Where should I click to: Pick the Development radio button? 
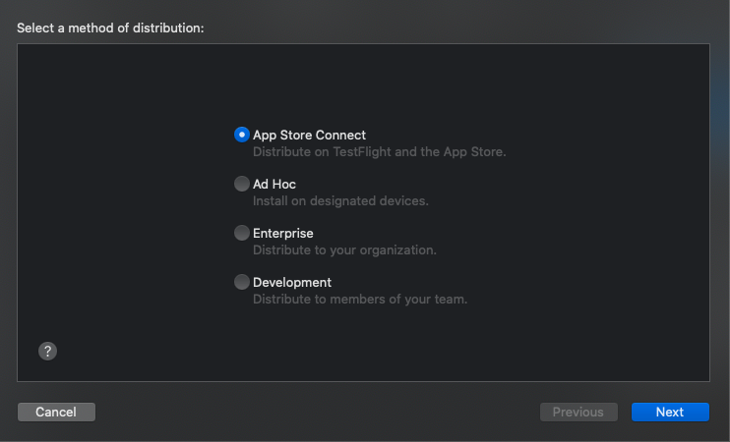(242, 282)
